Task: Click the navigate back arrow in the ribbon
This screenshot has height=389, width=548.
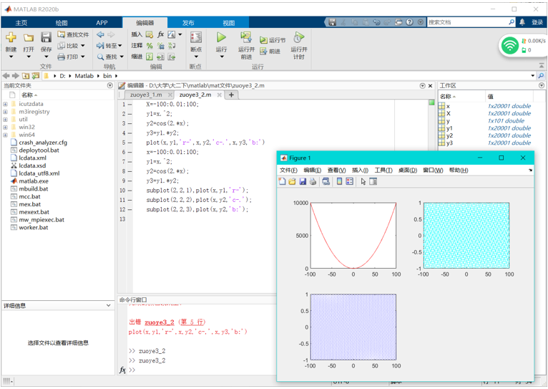Action: [x=100, y=34]
